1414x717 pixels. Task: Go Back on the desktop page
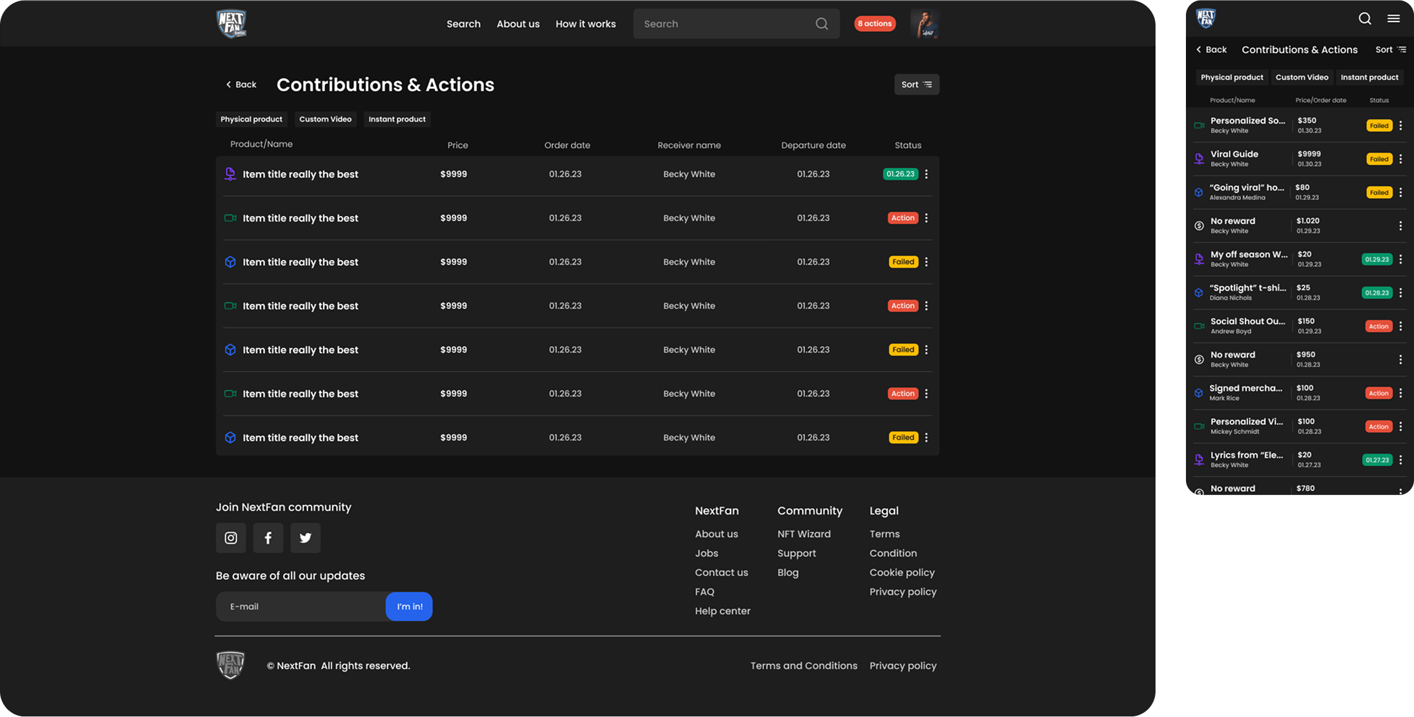tap(241, 84)
